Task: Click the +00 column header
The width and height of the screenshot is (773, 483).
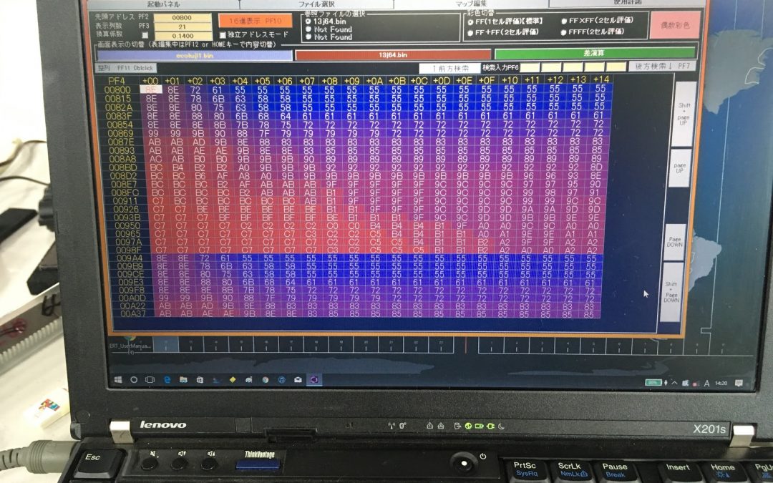Action: (x=150, y=81)
